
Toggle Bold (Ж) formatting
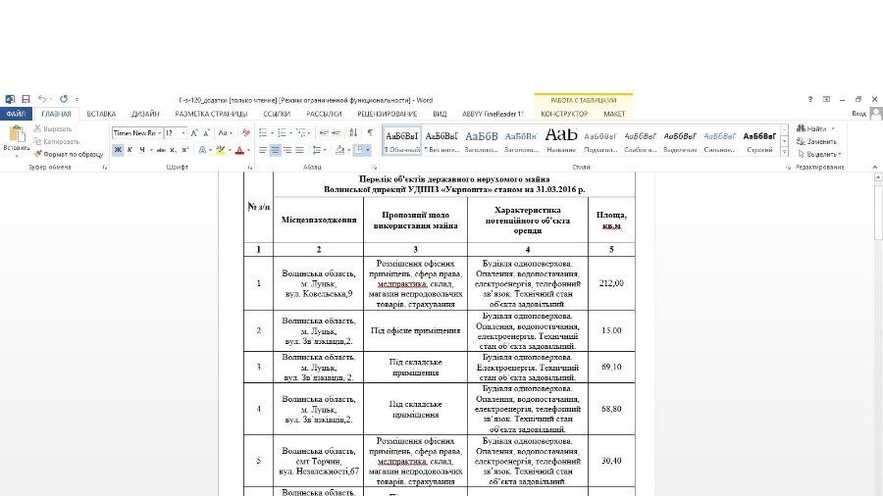(x=118, y=150)
